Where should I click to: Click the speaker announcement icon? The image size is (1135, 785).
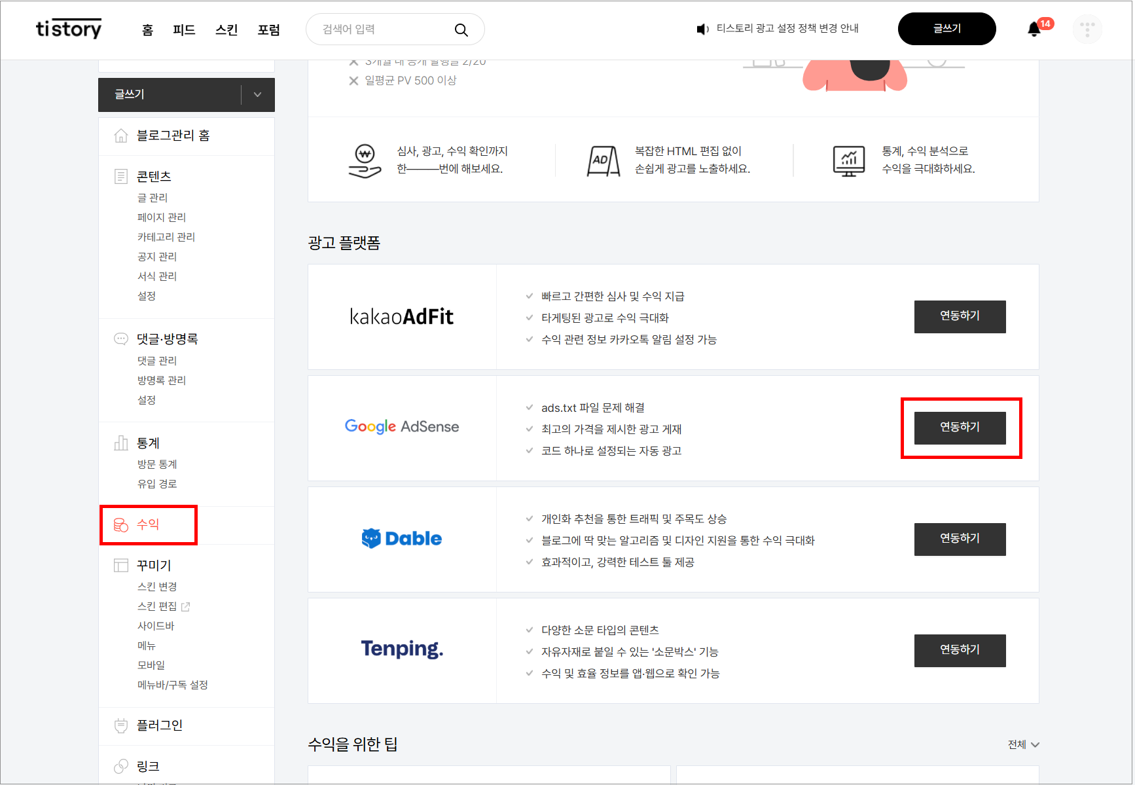[703, 29]
